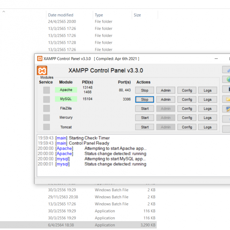Open Netstat via the globe icon button
The height and width of the screenshot is (230, 230).
tap(227, 80)
